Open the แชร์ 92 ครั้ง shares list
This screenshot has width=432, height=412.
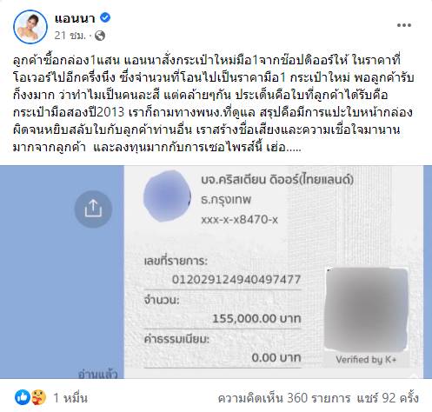point(388,398)
